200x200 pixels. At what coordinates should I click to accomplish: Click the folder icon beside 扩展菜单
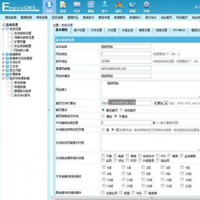click(7, 75)
